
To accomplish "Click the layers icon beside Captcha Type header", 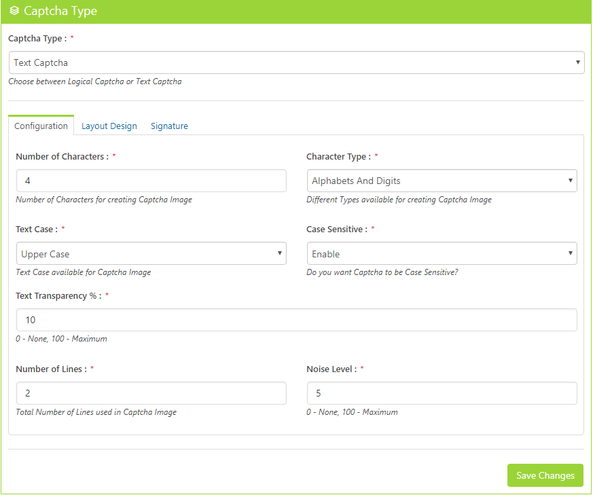I will [14, 12].
